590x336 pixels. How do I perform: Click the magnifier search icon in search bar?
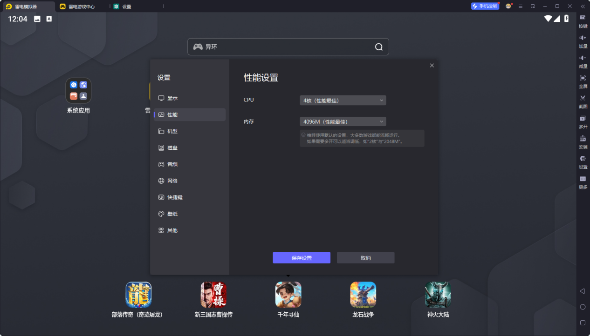[379, 47]
